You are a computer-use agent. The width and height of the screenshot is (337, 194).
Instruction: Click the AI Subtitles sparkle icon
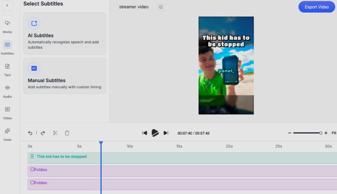tap(34, 23)
